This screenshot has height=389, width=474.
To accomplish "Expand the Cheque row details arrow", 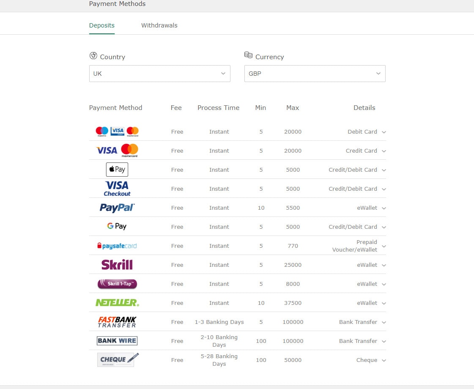I will [384, 360].
